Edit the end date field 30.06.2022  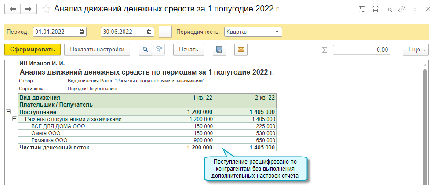point(123,32)
